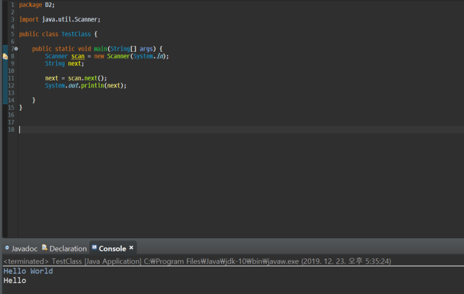Place cursor on empty line 18
The width and height of the screenshot is (464, 294).
coord(125,130)
